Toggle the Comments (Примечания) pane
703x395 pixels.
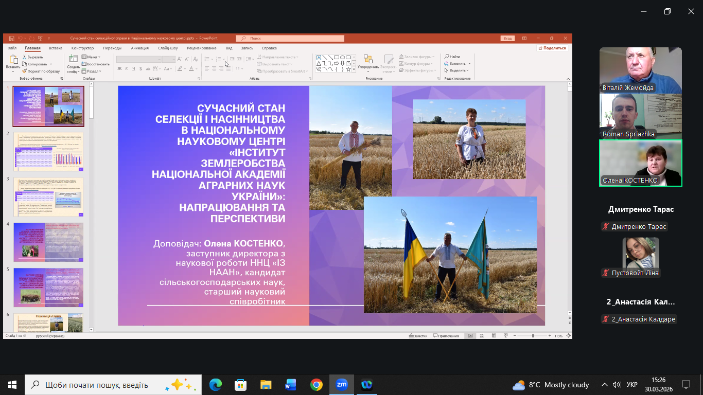coord(446,336)
